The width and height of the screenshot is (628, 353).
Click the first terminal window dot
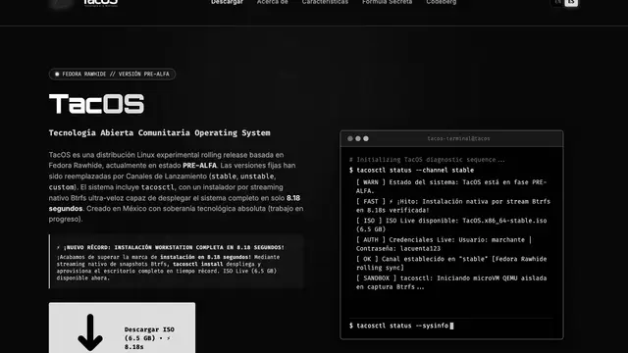(350, 138)
